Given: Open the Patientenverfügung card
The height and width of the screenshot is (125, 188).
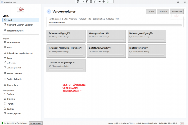Looking at the screenshot, I should coord(66,36).
